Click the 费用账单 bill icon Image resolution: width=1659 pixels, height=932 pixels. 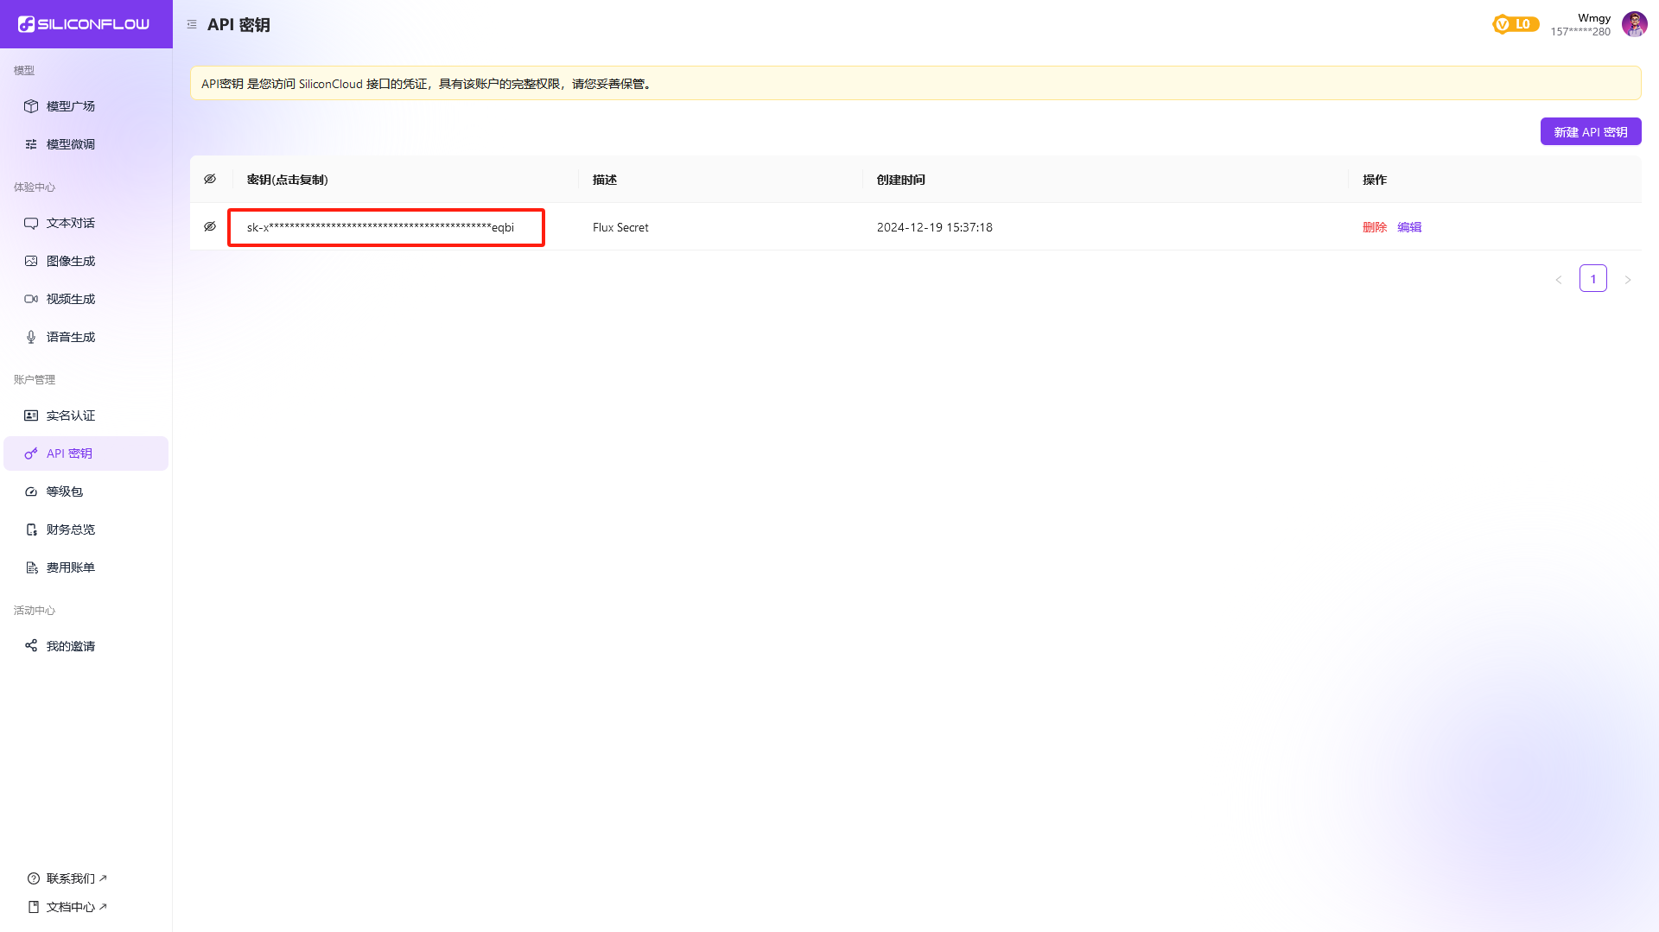click(31, 567)
